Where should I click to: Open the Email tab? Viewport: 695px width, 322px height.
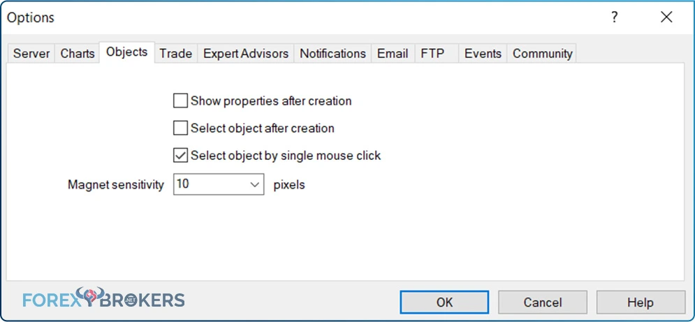pos(393,54)
